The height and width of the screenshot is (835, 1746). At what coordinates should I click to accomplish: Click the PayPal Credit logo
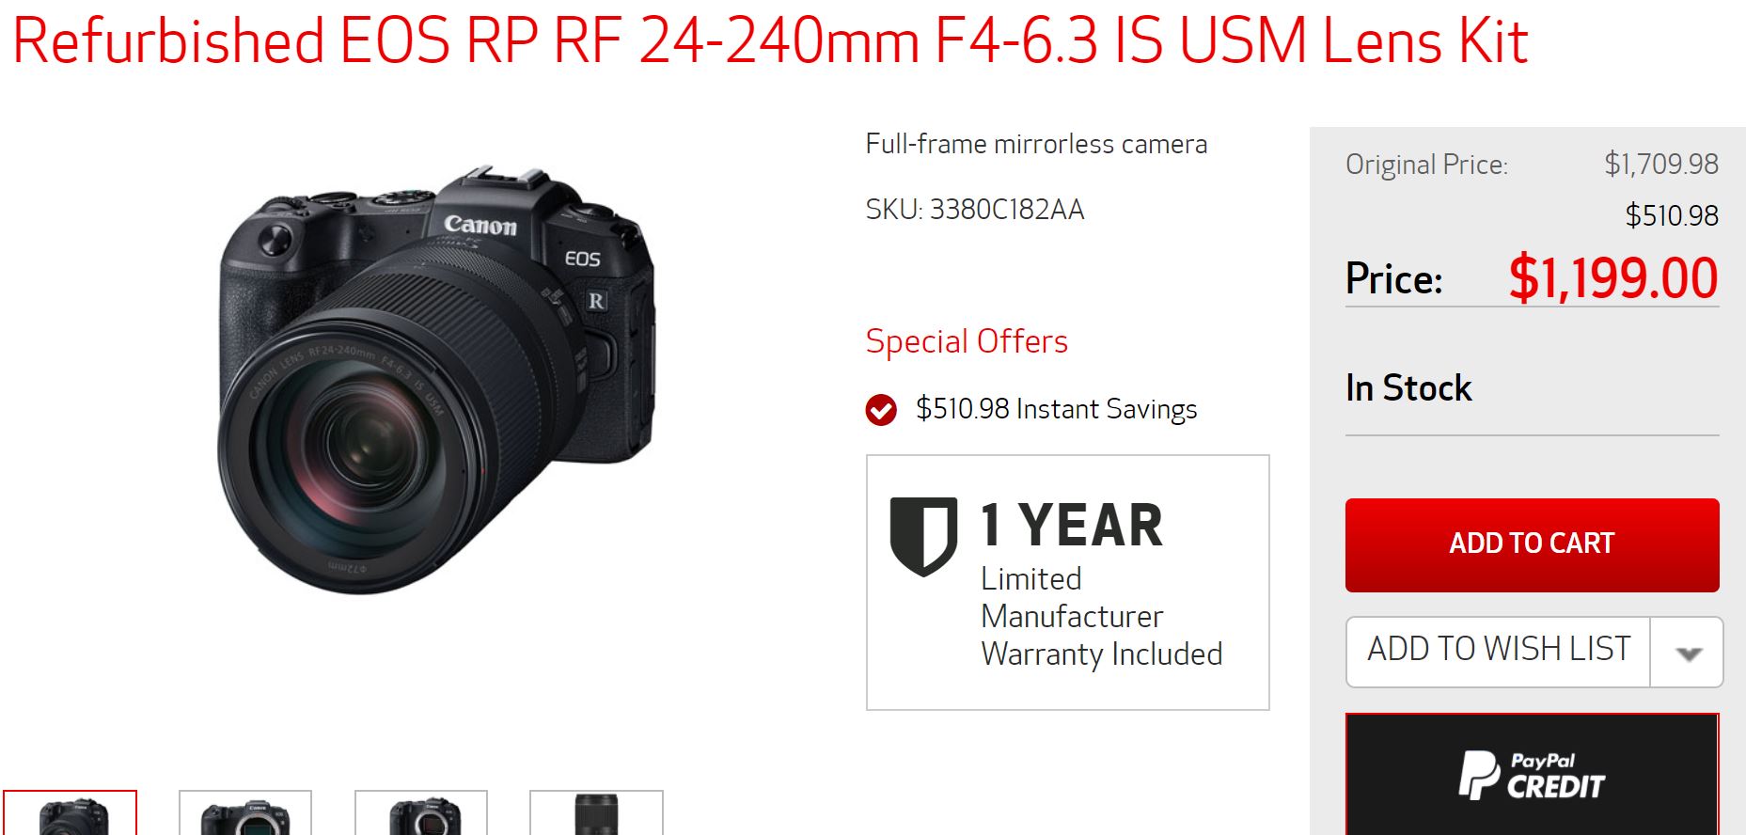coord(1532,775)
